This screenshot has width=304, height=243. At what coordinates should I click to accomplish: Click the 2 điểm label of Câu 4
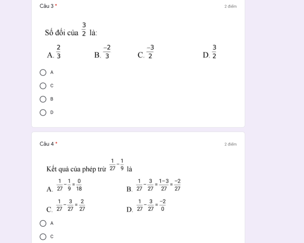tap(230, 144)
